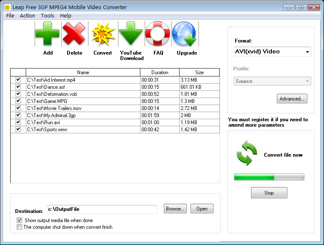The image size is (324, 245).
Task: Click the Advanced... button
Action: tap(292, 99)
